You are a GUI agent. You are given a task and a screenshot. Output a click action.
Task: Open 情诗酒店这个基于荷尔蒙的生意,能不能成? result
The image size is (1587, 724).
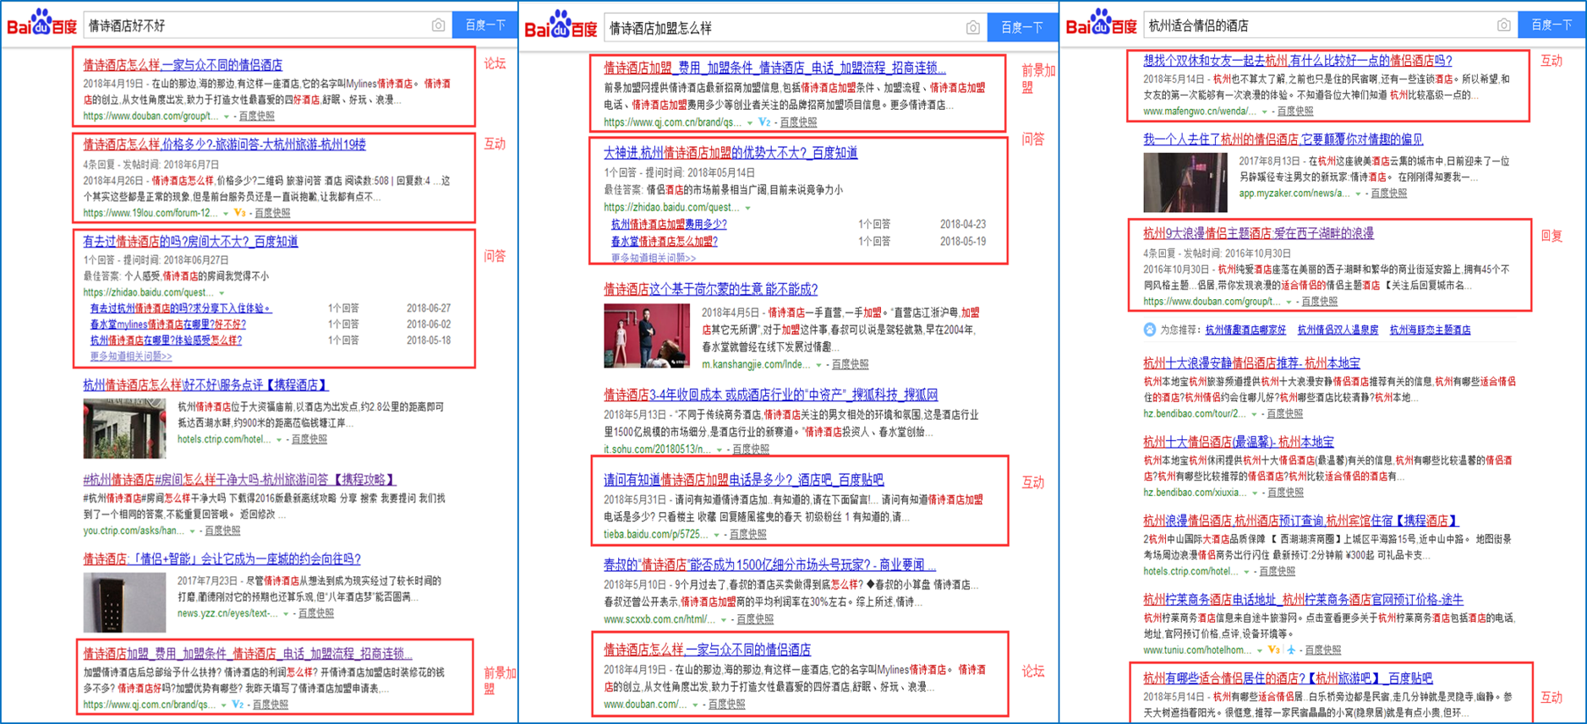[711, 289]
